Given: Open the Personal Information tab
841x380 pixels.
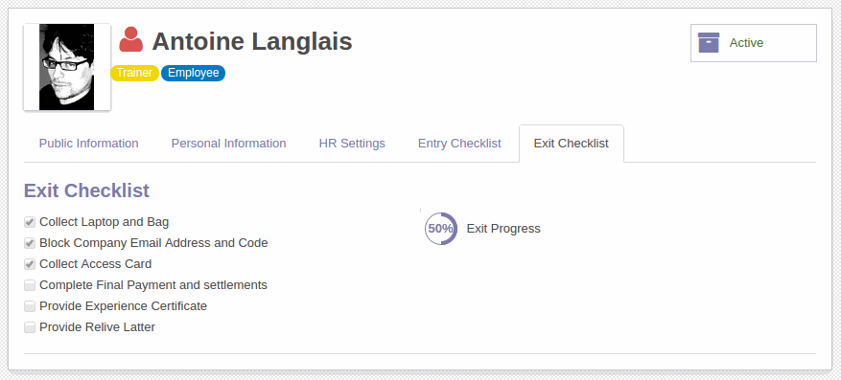Looking at the screenshot, I should (x=228, y=144).
